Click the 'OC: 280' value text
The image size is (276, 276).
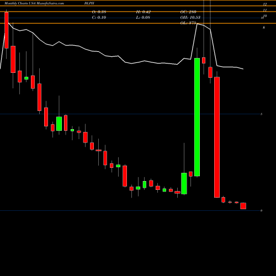[188, 12]
